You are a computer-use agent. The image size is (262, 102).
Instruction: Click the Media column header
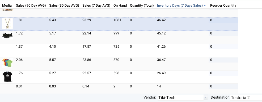[x=7, y=6]
